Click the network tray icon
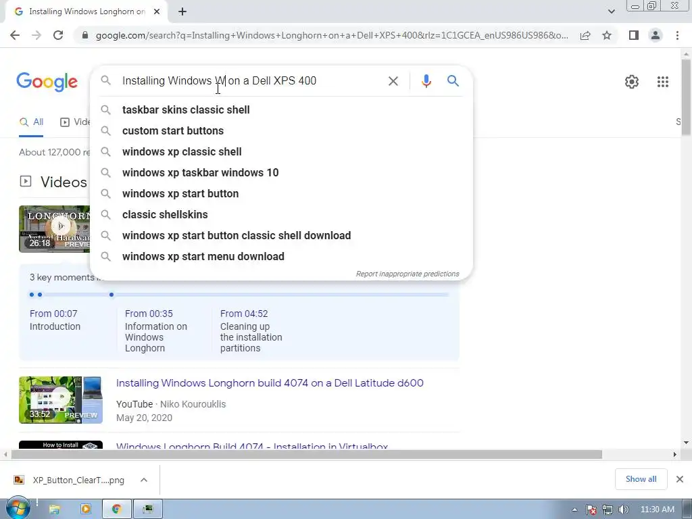 pos(608,510)
